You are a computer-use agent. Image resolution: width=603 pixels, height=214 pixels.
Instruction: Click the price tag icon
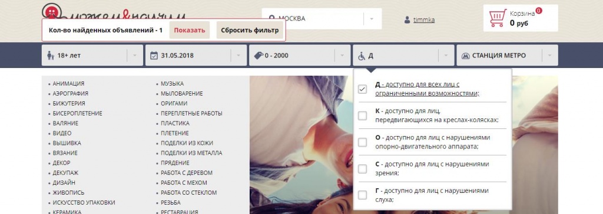pos(259,56)
